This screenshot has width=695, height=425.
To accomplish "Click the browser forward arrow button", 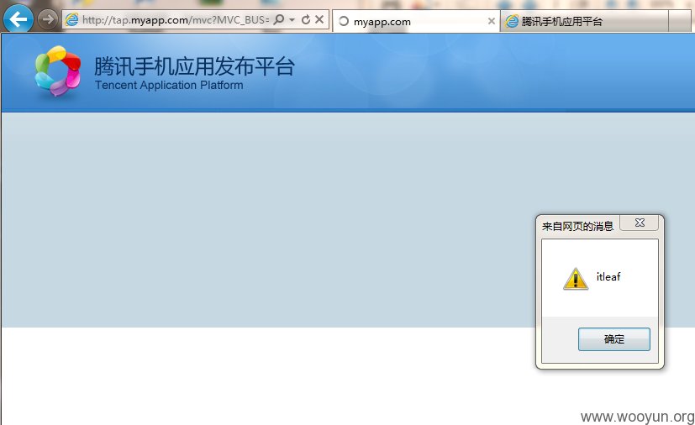I will click(x=47, y=19).
